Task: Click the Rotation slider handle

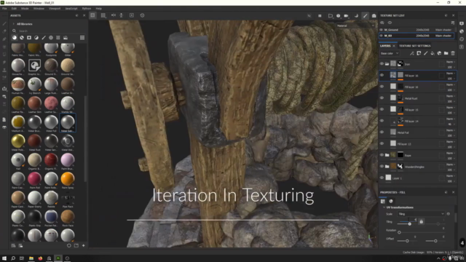Action: click(x=400, y=232)
